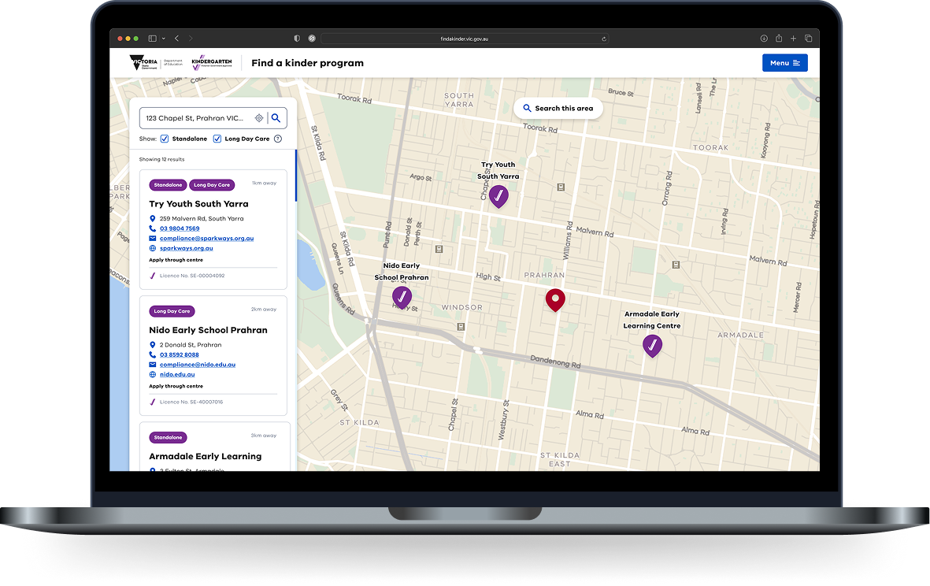Click the circular icon beside the shield
Image resolution: width=930 pixels, height=586 pixels.
tap(312, 39)
